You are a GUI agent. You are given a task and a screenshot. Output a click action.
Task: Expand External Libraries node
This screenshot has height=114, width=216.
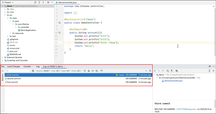pyautogui.click(x=2, y=57)
